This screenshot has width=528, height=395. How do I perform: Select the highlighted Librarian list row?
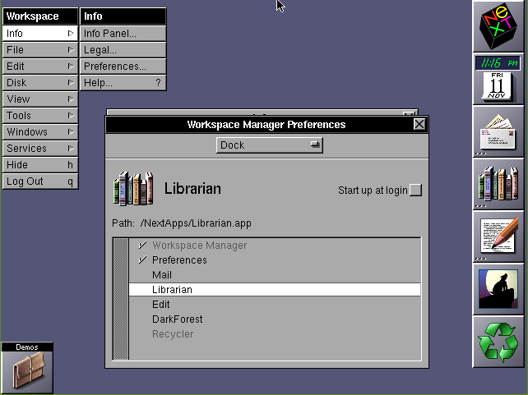[275, 290]
